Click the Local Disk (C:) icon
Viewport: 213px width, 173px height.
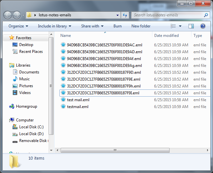point(15,127)
